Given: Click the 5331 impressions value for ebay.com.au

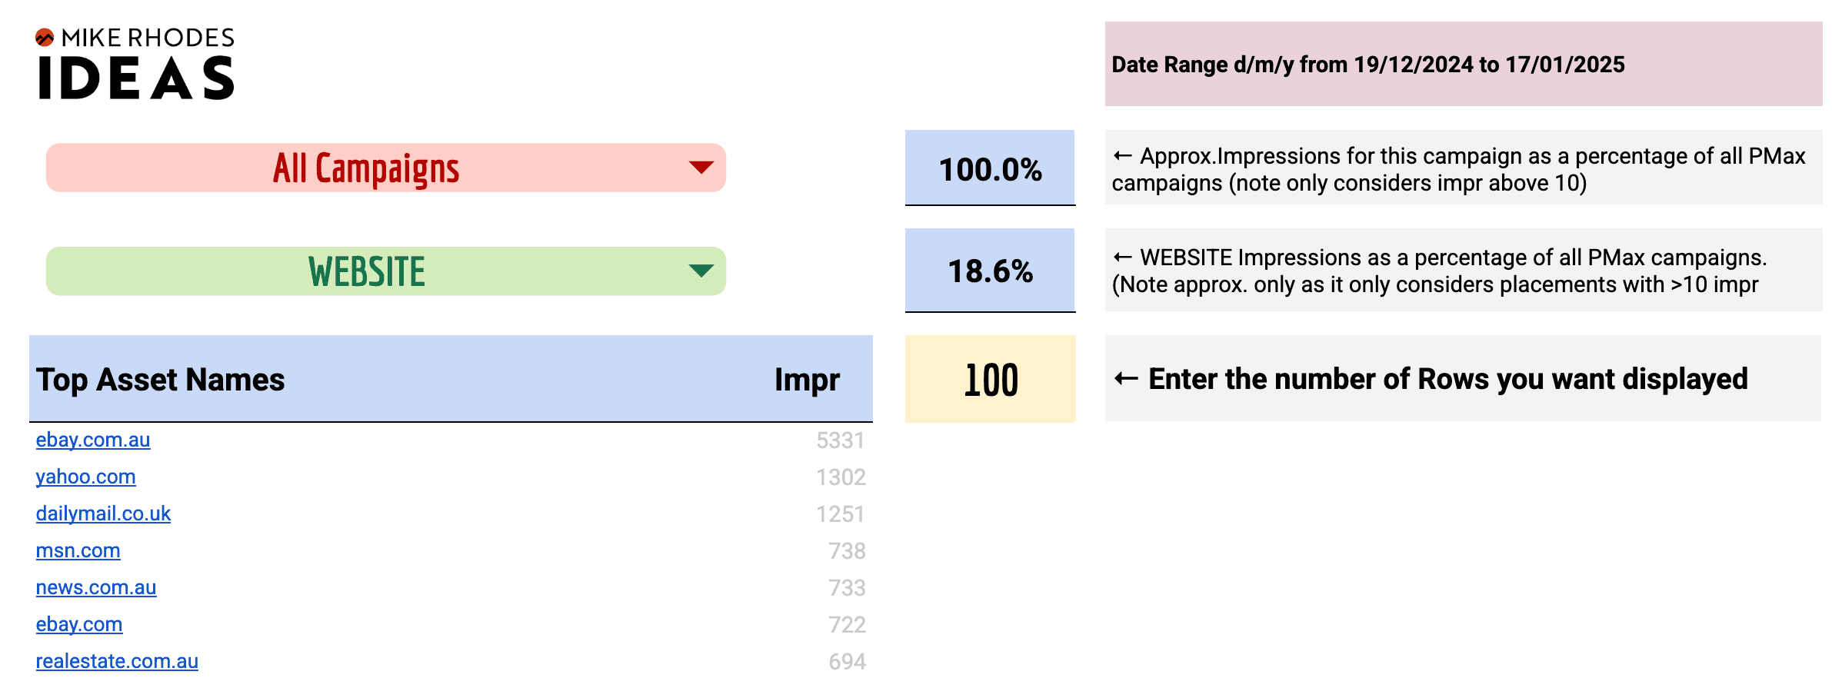Looking at the screenshot, I should pyautogui.click(x=841, y=440).
